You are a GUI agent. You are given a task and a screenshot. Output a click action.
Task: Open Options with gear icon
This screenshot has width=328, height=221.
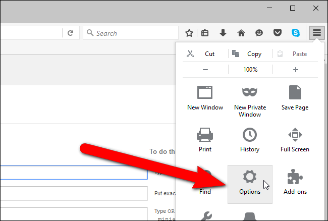250,184
